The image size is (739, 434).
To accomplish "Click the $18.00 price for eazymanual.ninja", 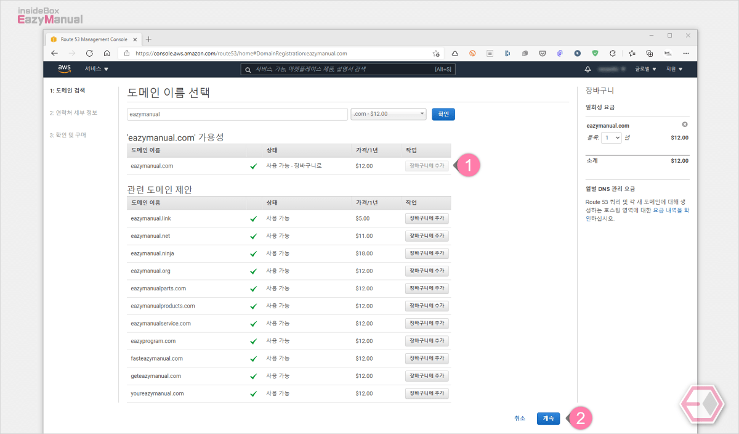I will coord(364,253).
